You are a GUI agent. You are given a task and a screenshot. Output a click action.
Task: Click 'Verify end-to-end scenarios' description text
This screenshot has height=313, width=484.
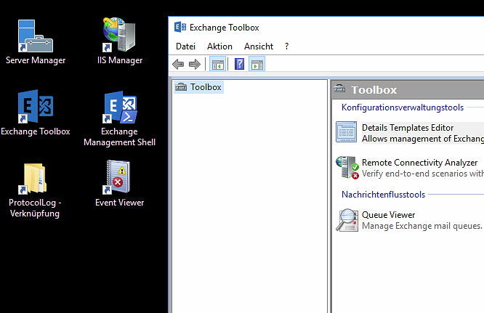pos(423,174)
